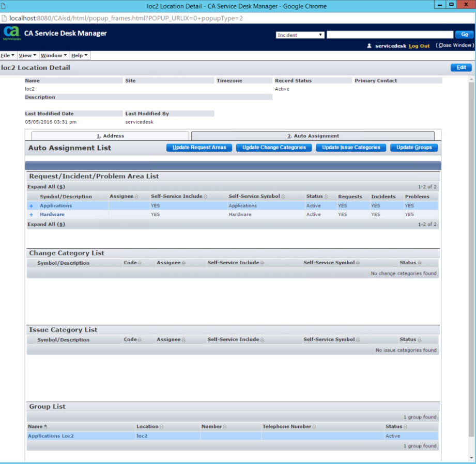Viewport: 476px width, 464px height.
Task: Click the Edit button
Action: tap(460, 68)
